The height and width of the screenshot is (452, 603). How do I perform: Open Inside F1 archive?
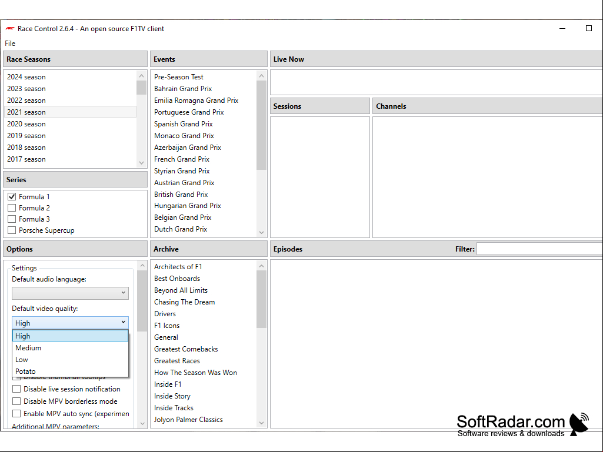(x=204, y=384)
